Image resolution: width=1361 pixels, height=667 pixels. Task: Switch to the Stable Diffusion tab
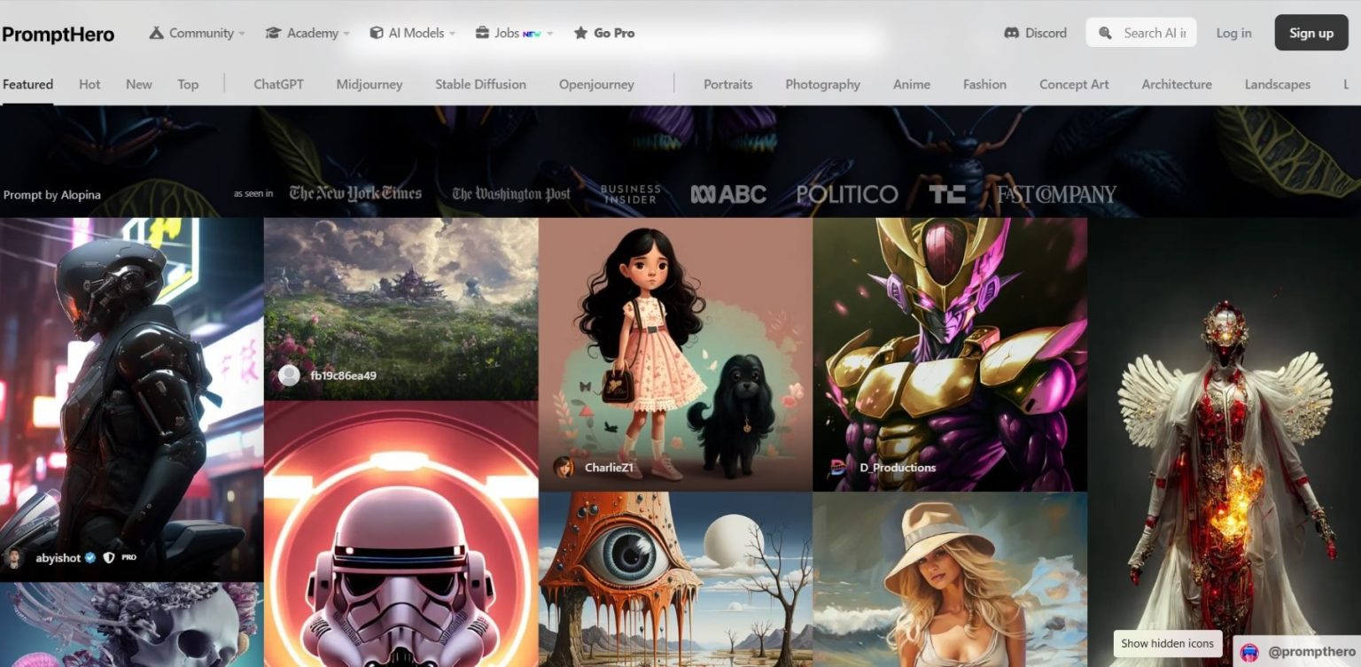(479, 84)
